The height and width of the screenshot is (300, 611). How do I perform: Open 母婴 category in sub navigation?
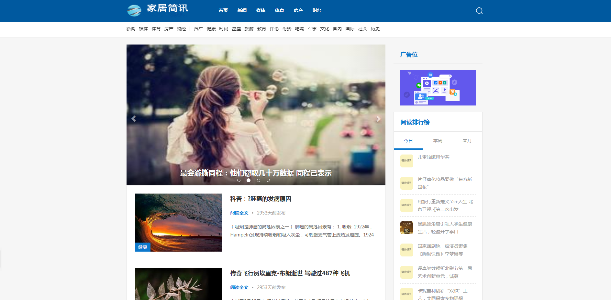287,29
